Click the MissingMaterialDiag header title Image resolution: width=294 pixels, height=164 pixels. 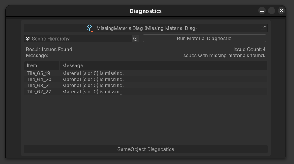pyautogui.click(x=146, y=28)
